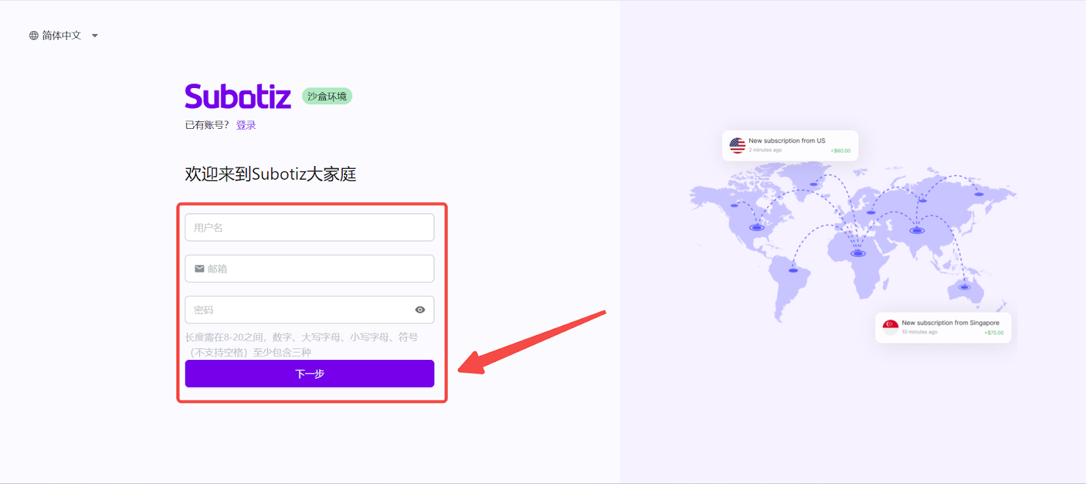Toggle password visibility with eye icon

click(420, 310)
